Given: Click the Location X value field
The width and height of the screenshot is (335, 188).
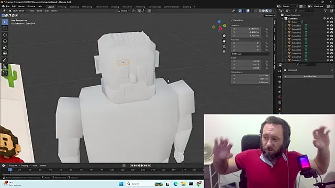Looking at the screenshot, I should [x=246, y=29].
